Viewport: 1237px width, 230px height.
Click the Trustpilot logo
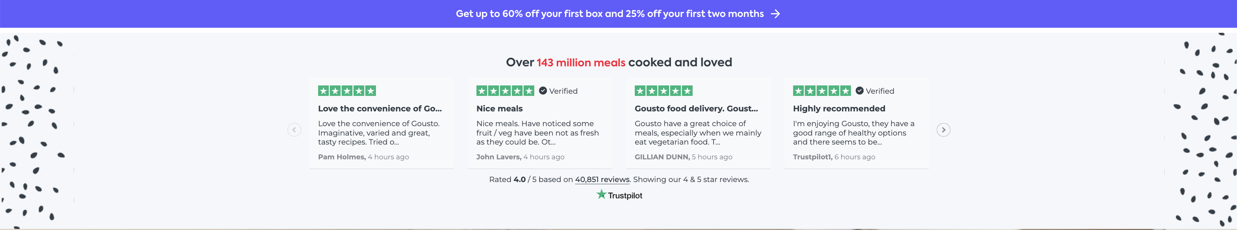pyautogui.click(x=619, y=195)
